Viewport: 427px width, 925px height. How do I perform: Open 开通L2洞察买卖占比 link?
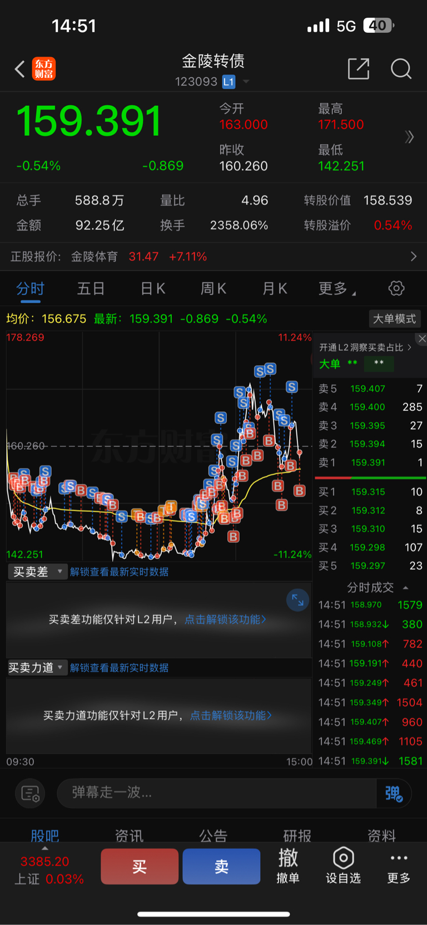[x=365, y=347]
